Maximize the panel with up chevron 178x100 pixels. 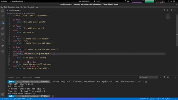pyautogui.click(x=172, y=77)
